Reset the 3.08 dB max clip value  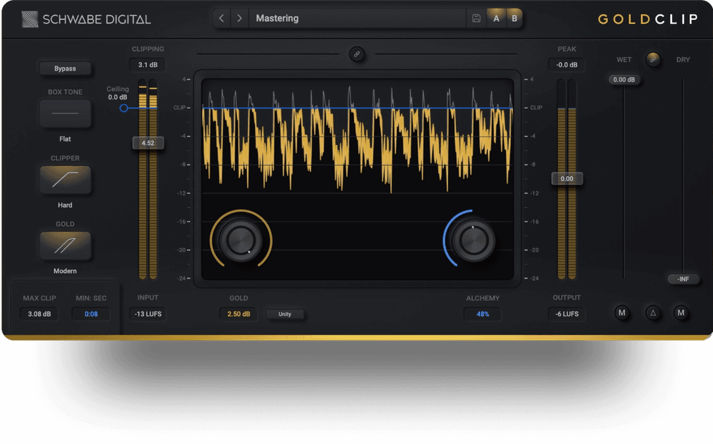(x=40, y=314)
